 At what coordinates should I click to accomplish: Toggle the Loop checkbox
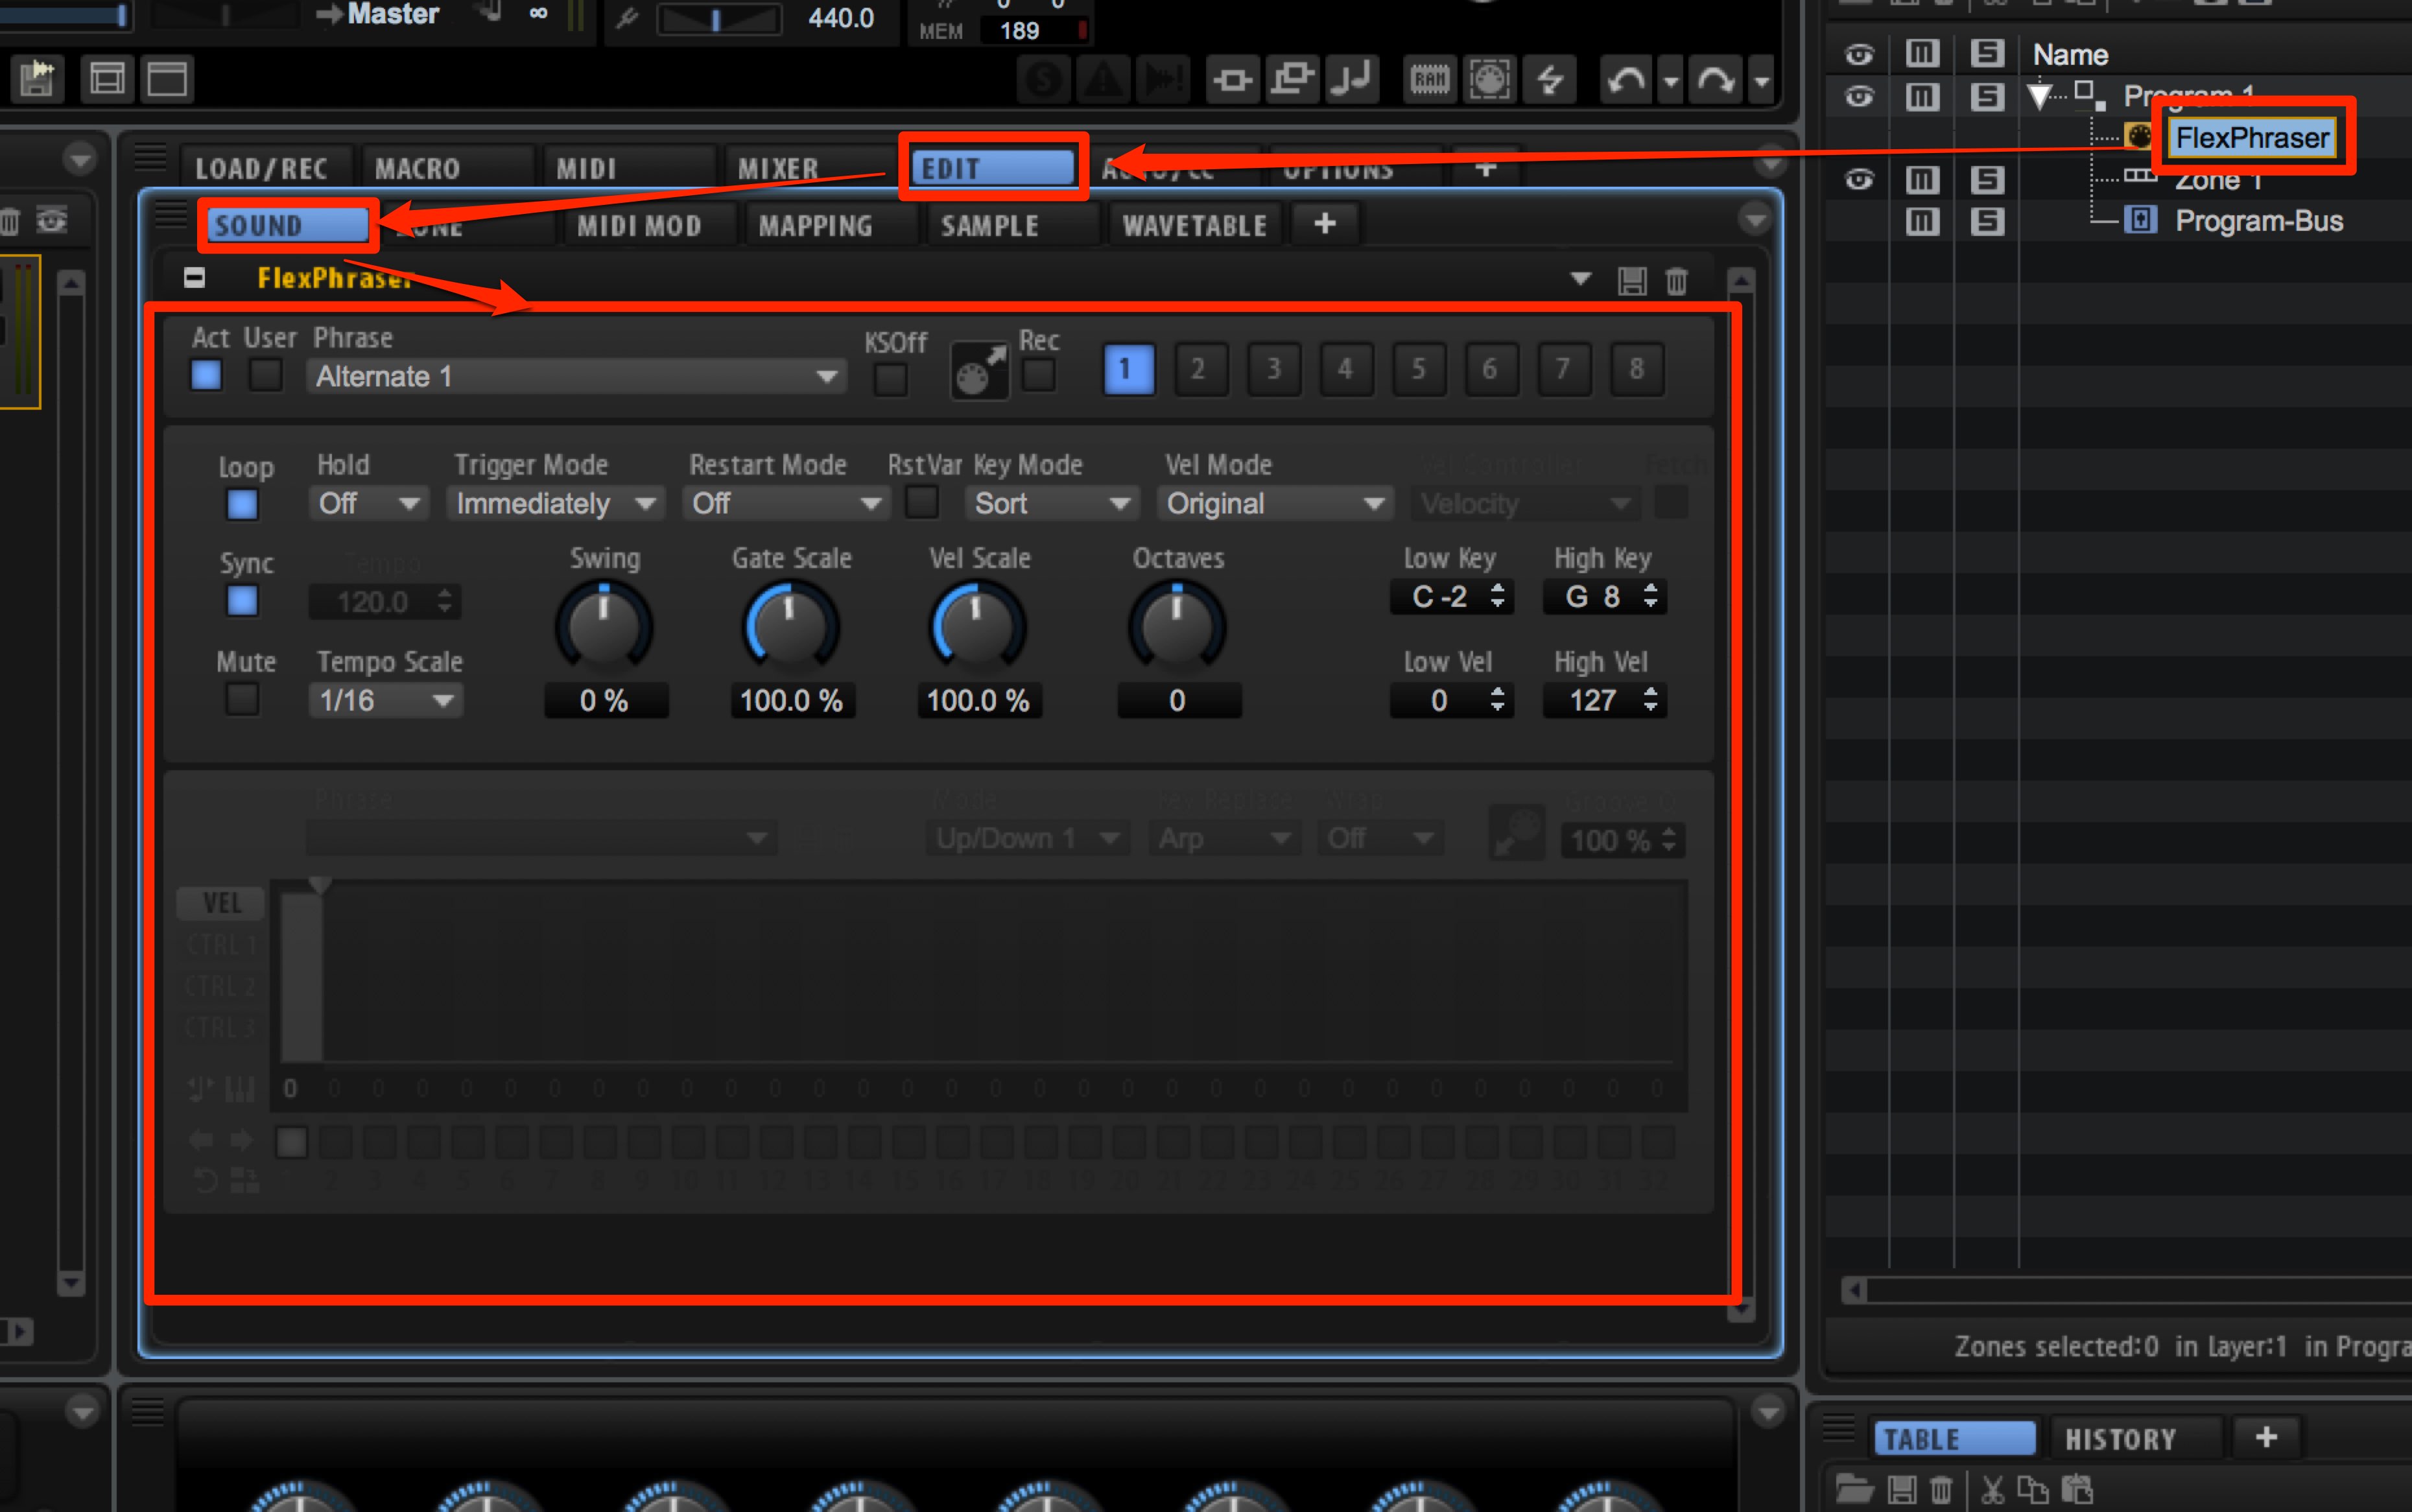[x=242, y=505]
